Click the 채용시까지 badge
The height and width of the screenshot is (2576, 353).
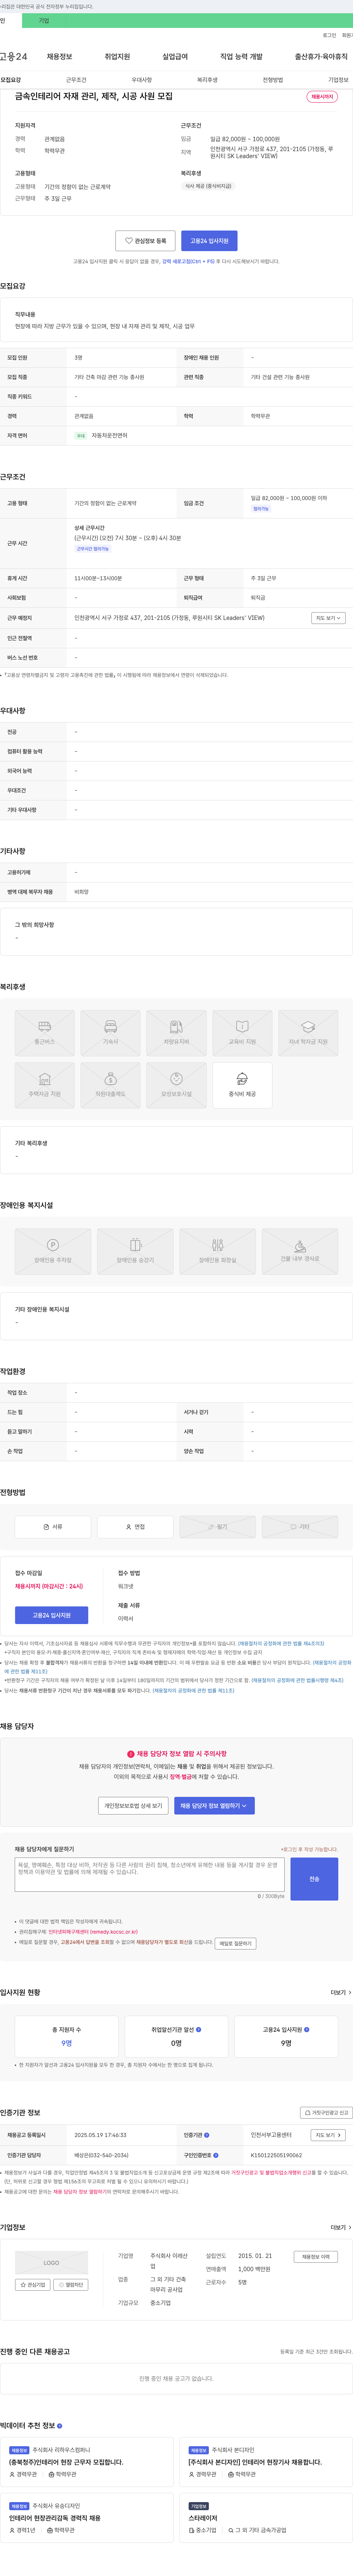click(322, 97)
